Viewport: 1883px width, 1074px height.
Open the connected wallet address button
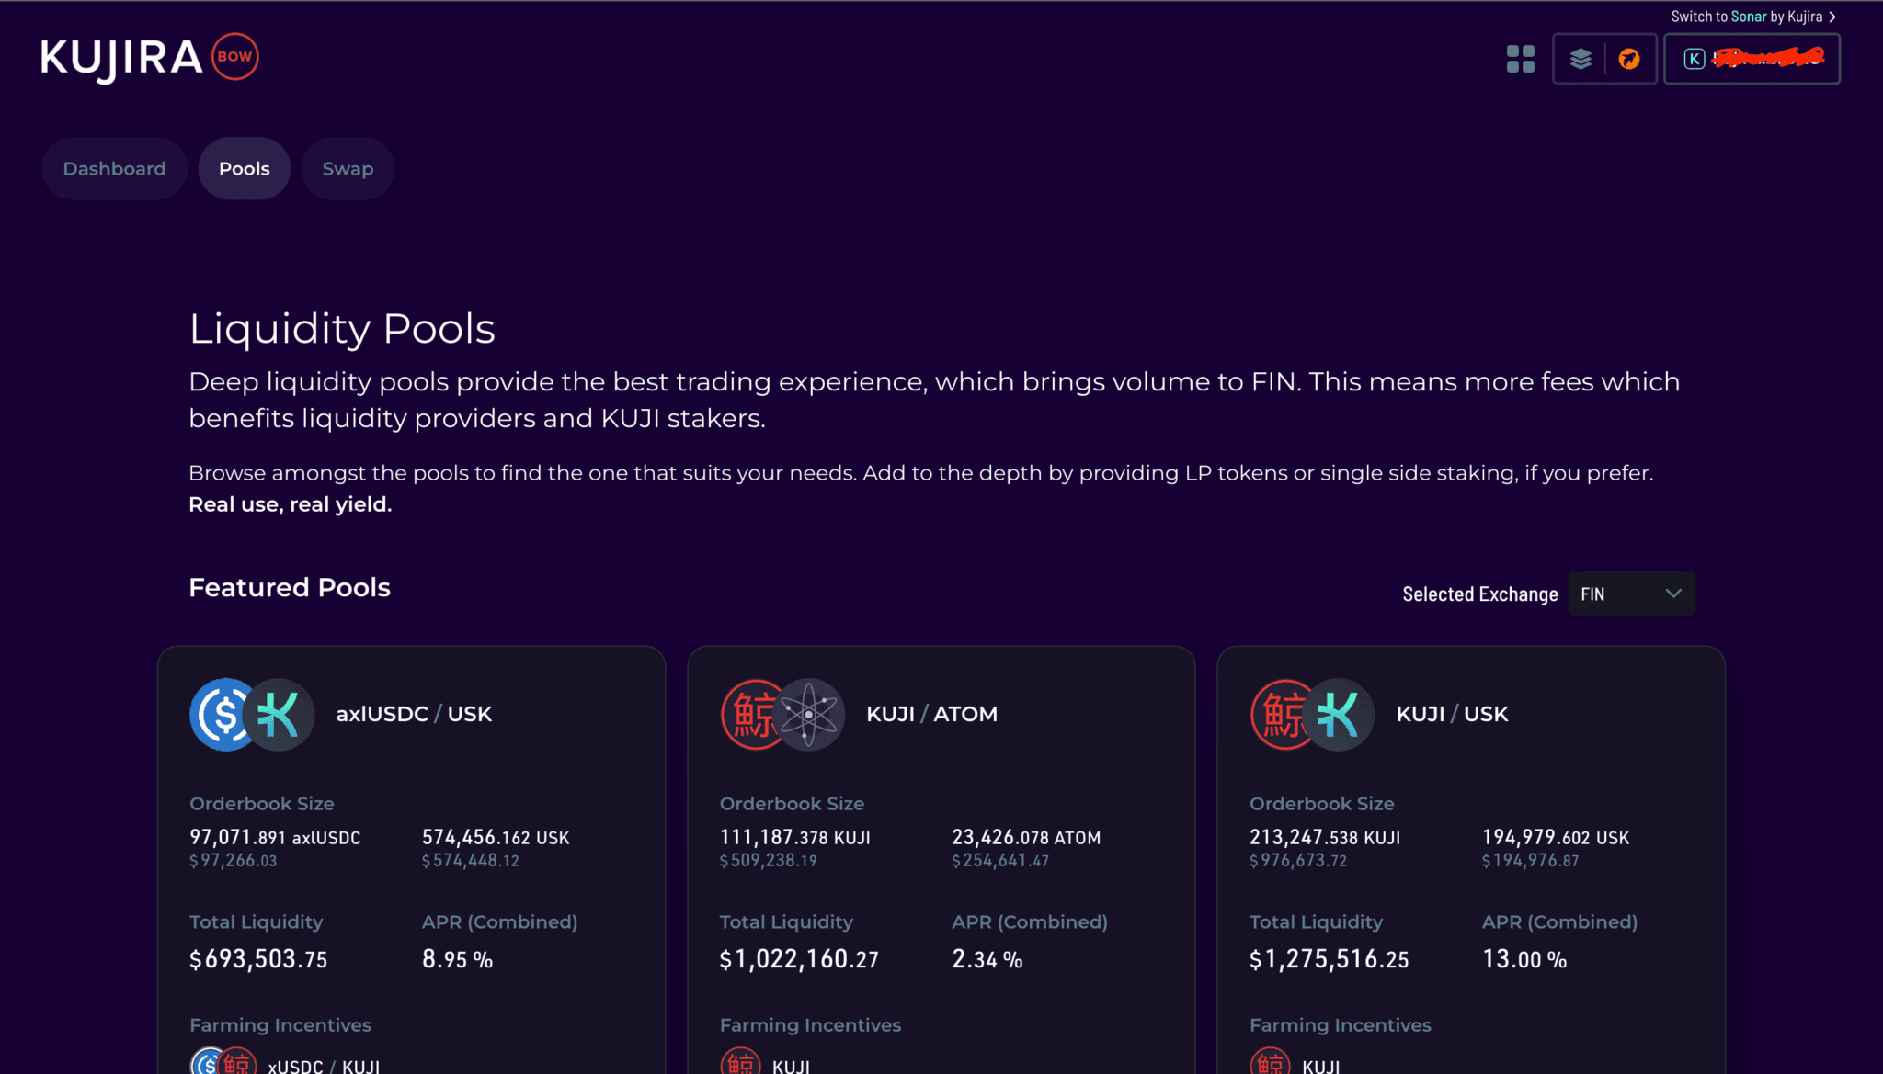click(1752, 59)
